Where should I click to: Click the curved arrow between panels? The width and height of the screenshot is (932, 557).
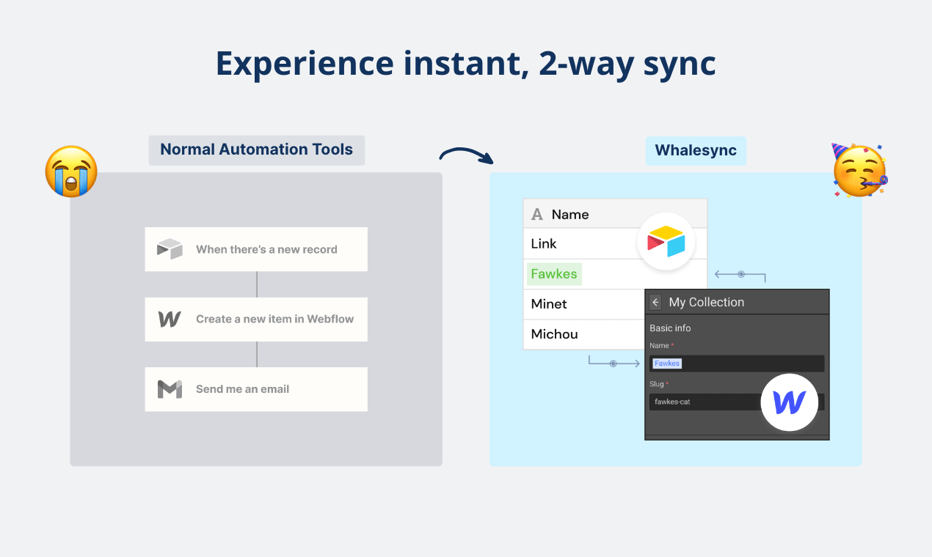click(x=466, y=155)
